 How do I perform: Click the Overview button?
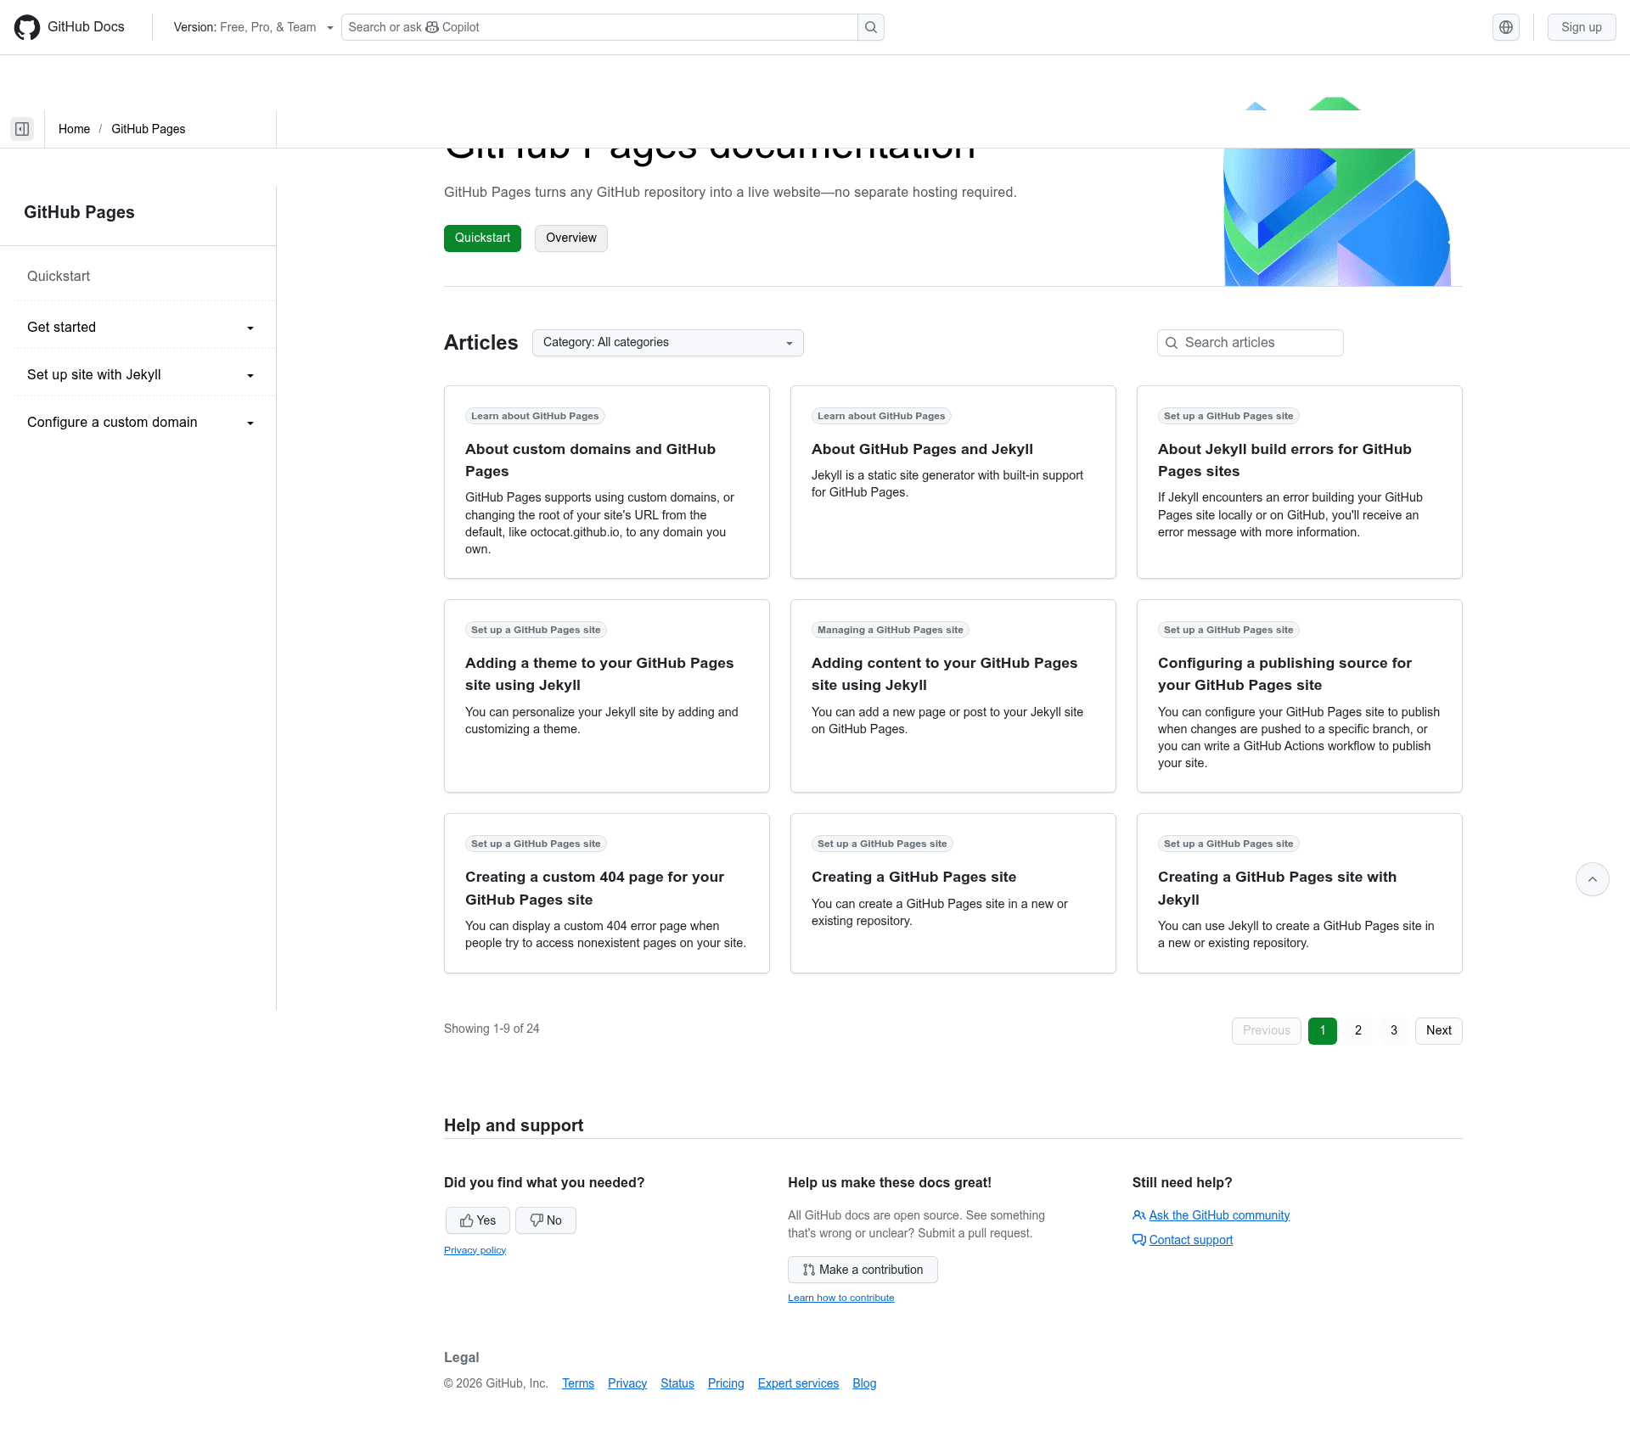click(571, 238)
